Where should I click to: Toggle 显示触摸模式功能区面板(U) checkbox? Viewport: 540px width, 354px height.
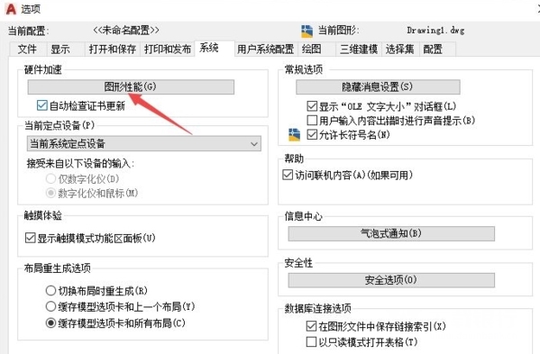tap(31, 238)
